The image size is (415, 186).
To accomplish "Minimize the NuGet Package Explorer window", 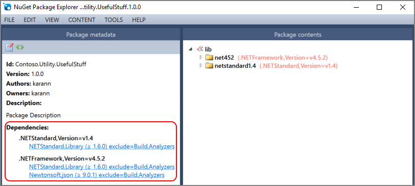I will (356, 7).
